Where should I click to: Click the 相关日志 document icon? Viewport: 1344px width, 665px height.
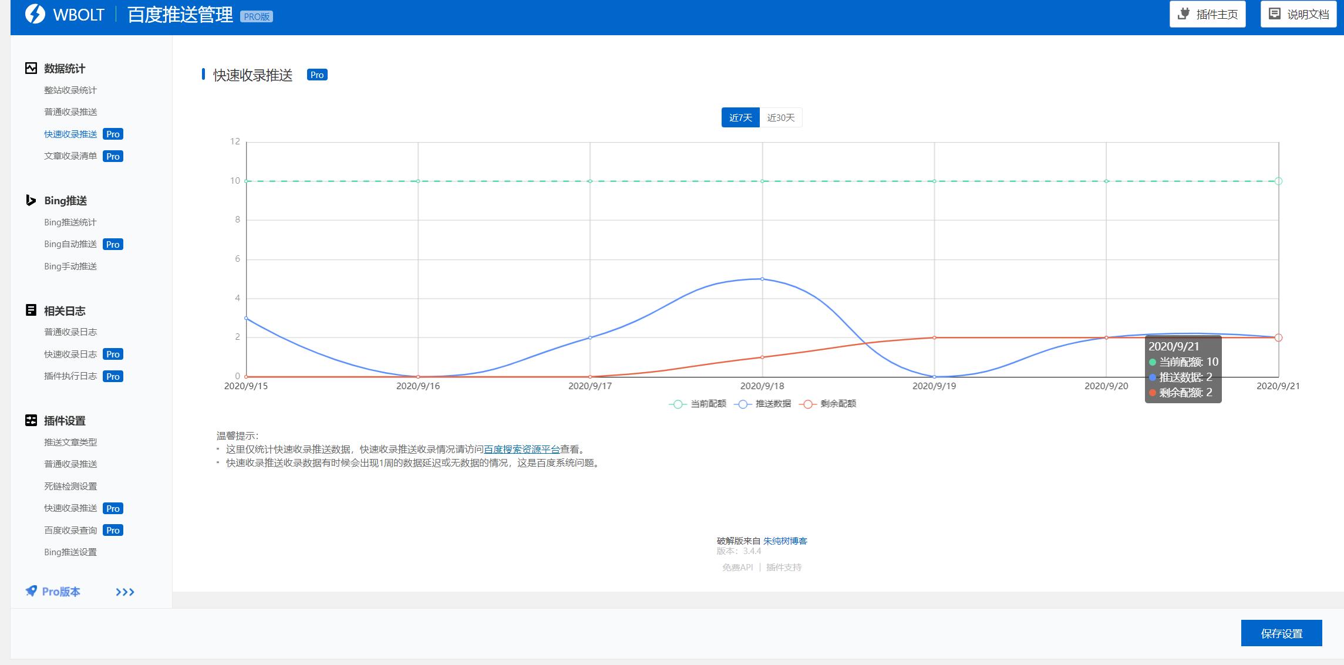pos(31,310)
